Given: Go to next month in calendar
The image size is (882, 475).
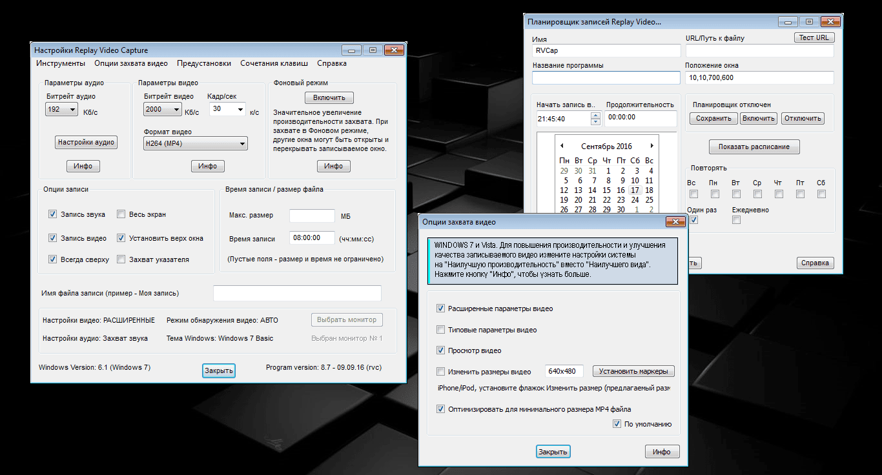Looking at the screenshot, I should (x=652, y=146).
